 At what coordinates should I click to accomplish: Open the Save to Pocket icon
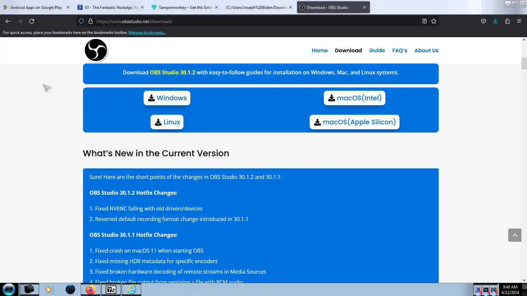[483, 21]
